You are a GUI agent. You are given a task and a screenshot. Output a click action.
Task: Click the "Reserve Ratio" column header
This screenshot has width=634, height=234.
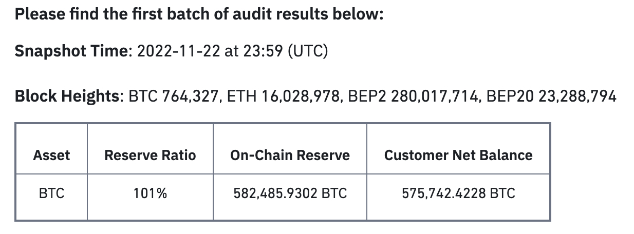click(x=150, y=155)
